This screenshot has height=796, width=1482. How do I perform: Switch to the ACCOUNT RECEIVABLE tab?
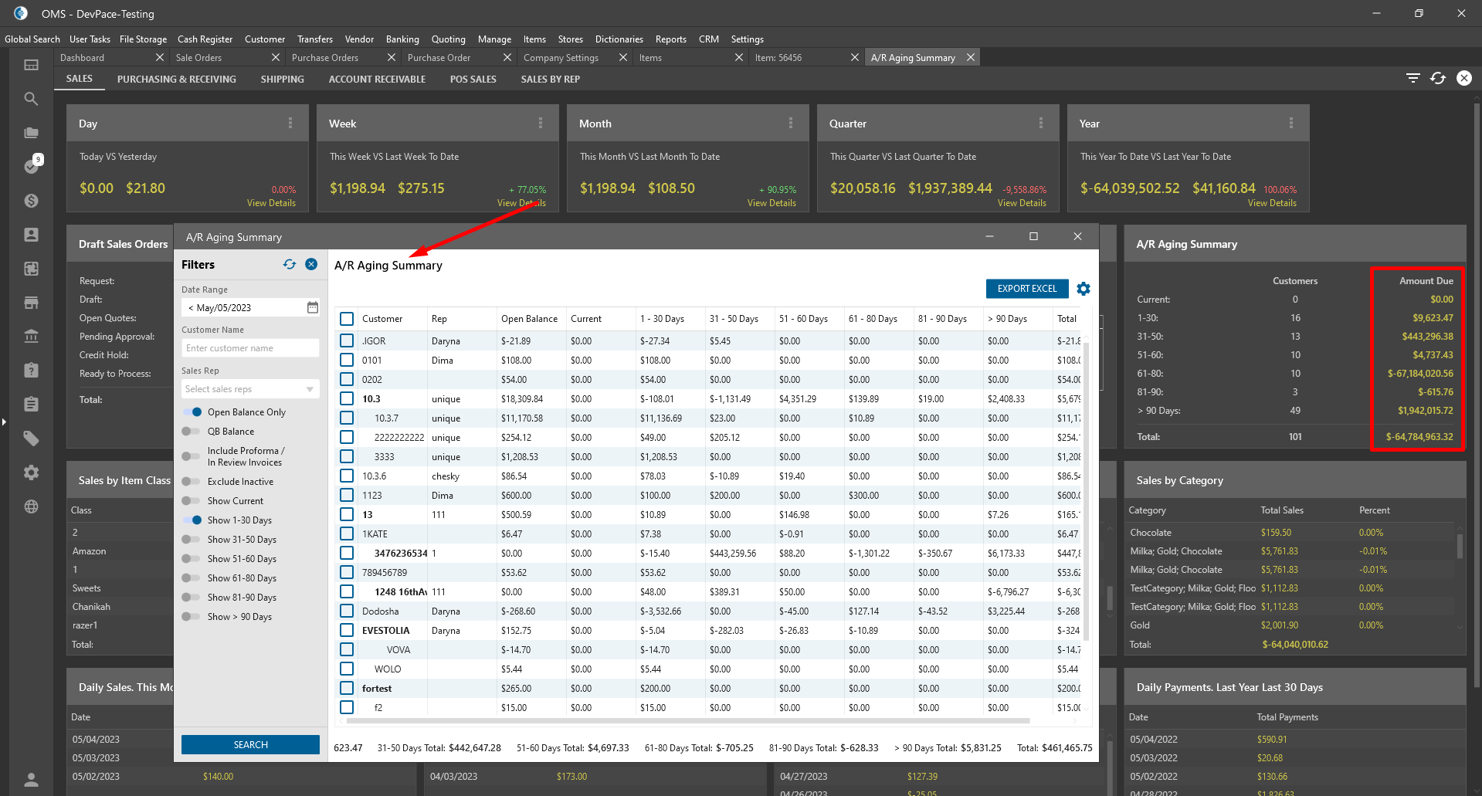pos(377,80)
